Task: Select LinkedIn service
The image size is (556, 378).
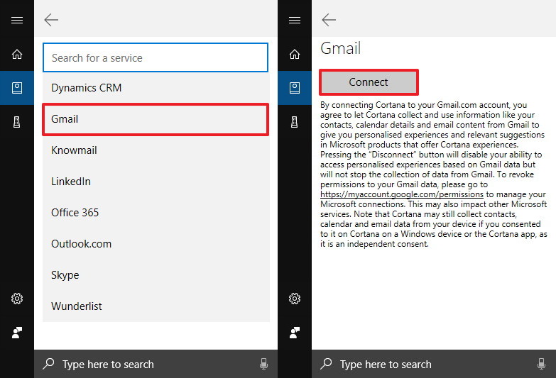Action: (x=156, y=182)
